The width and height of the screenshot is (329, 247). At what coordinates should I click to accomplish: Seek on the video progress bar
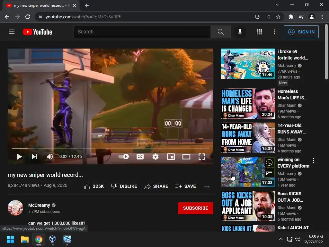(x=111, y=148)
